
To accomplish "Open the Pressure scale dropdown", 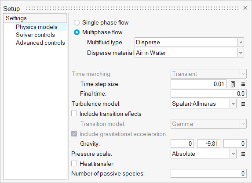I will click(233, 154).
